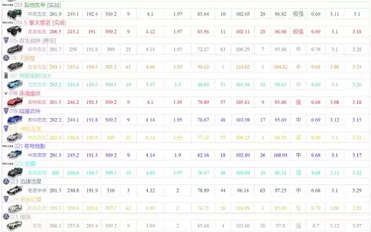Click the round A badge beside 023 迅捷流星

coord(6,181)
